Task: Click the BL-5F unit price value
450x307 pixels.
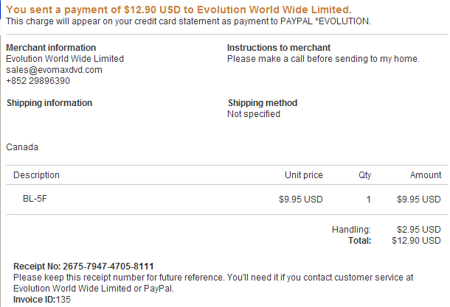Action: pyautogui.click(x=301, y=199)
